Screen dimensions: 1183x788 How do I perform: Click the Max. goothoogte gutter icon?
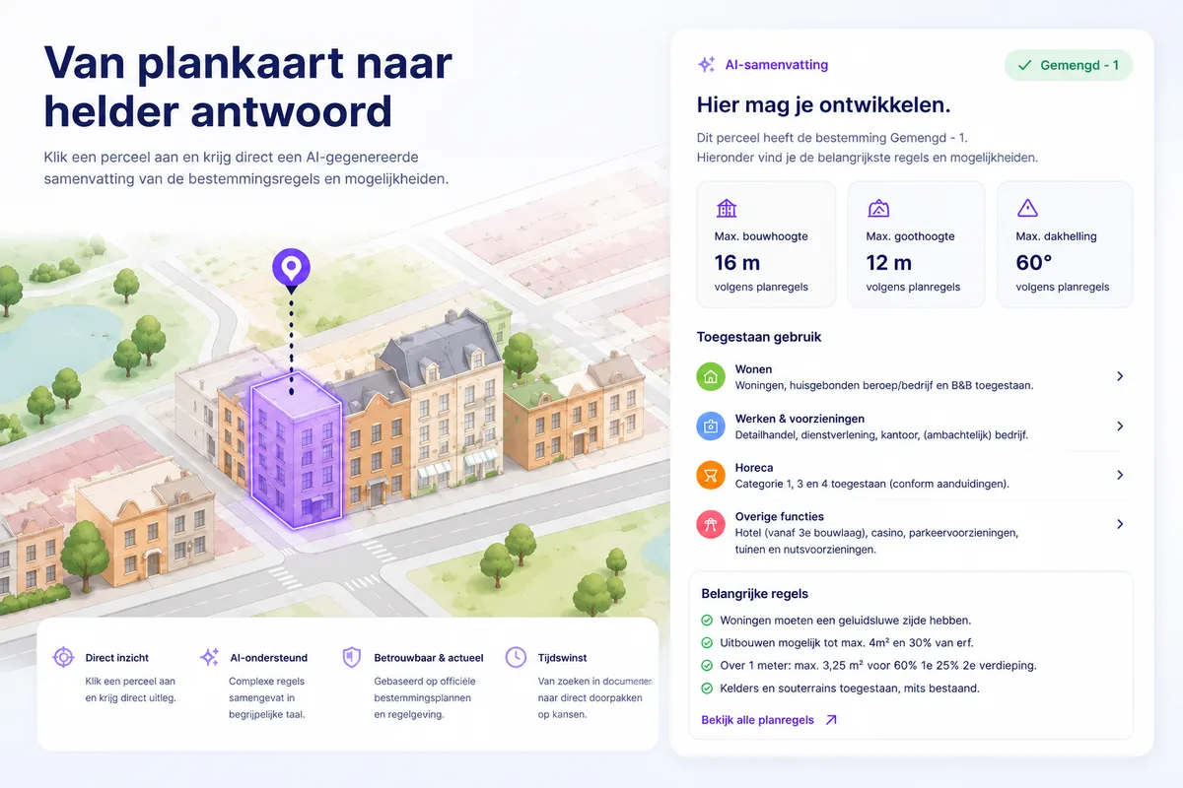pyautogui.click(x=877, y=208)
